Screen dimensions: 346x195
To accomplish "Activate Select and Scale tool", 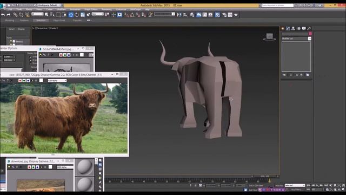I will click(83, 15).
